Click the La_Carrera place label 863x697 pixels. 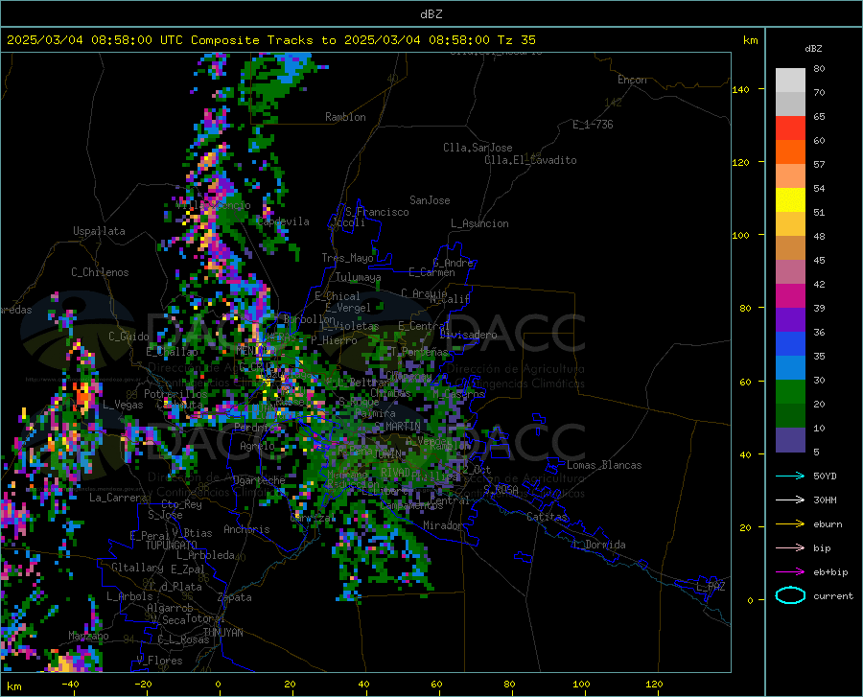118,498
